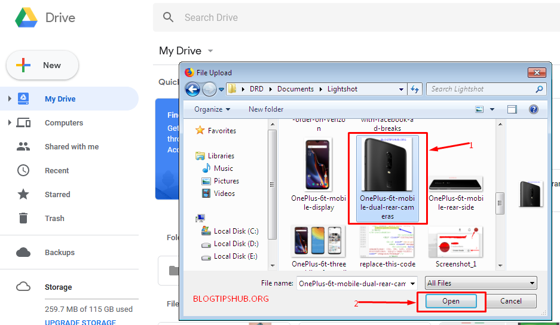Open Trash in the Drive sidebar
This screenshot has width=560, height=325.
click(x=54, y=219)
